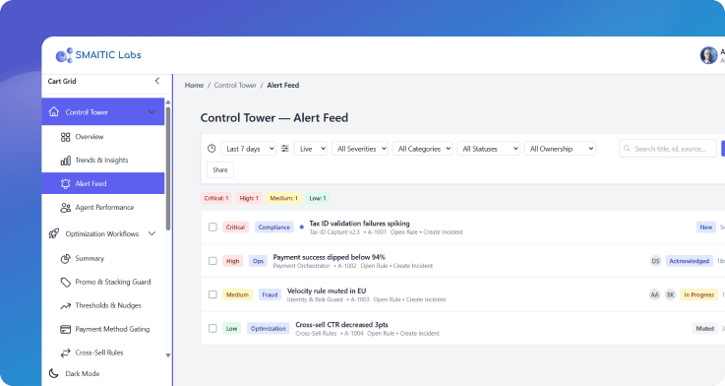Select the Payment success alert checkbox
Image resolution: width=725 pixels, height=386 pixels.
212,261
